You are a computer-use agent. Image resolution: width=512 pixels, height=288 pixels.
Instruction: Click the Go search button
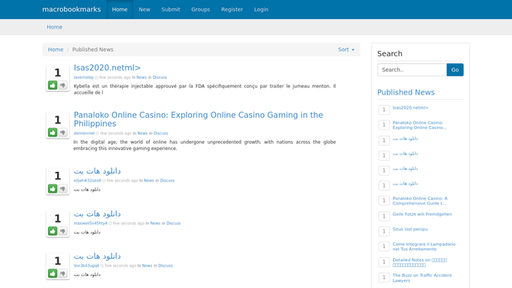(x=455, y=70)
